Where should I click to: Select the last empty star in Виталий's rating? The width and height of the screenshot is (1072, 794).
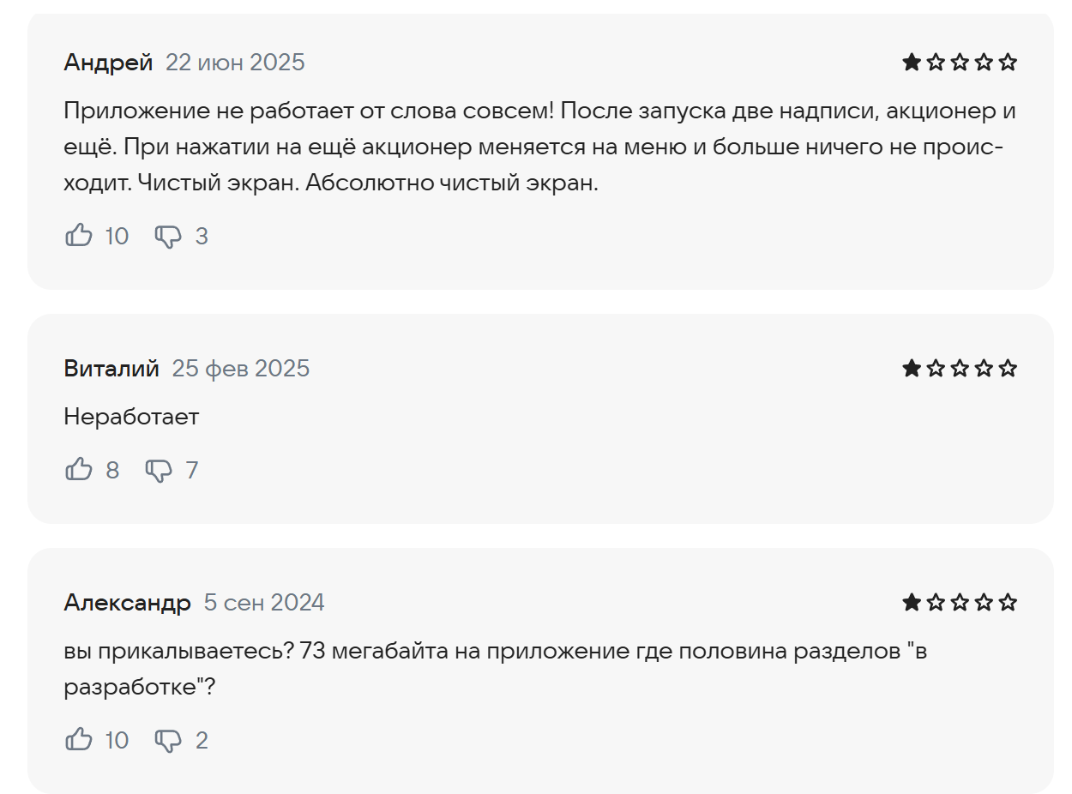[1009, 368]
